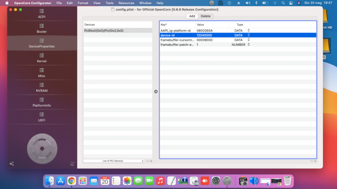Switch to the PlatformInfo section
337x189 pixels.
coord(42,102)
